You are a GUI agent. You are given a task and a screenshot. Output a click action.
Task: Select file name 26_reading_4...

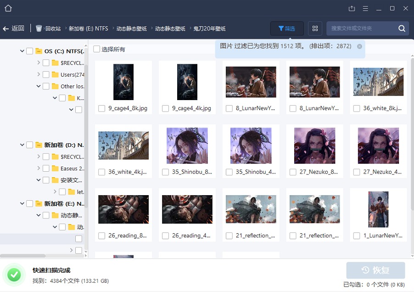(191, 236)
